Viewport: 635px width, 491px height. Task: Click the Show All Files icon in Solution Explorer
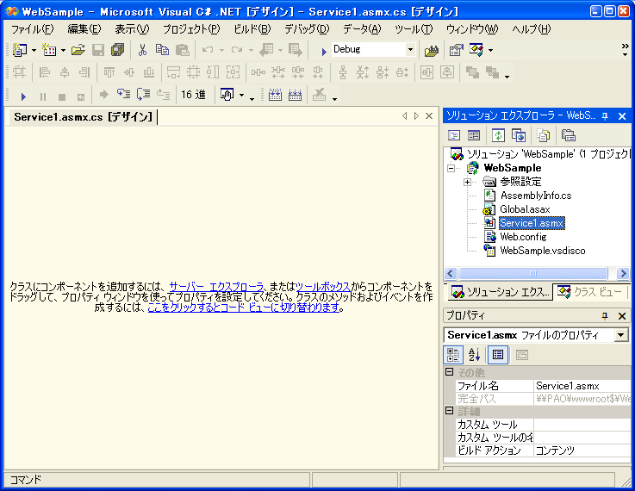[x=544, y=135]
